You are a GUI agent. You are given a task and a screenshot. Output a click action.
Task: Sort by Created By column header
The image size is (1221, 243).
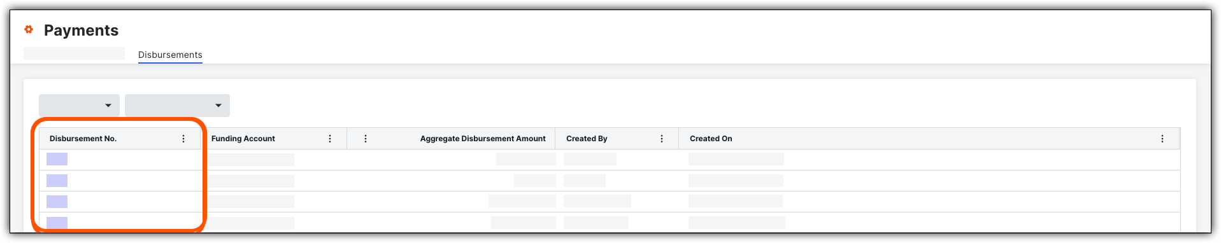coord(587,139)
